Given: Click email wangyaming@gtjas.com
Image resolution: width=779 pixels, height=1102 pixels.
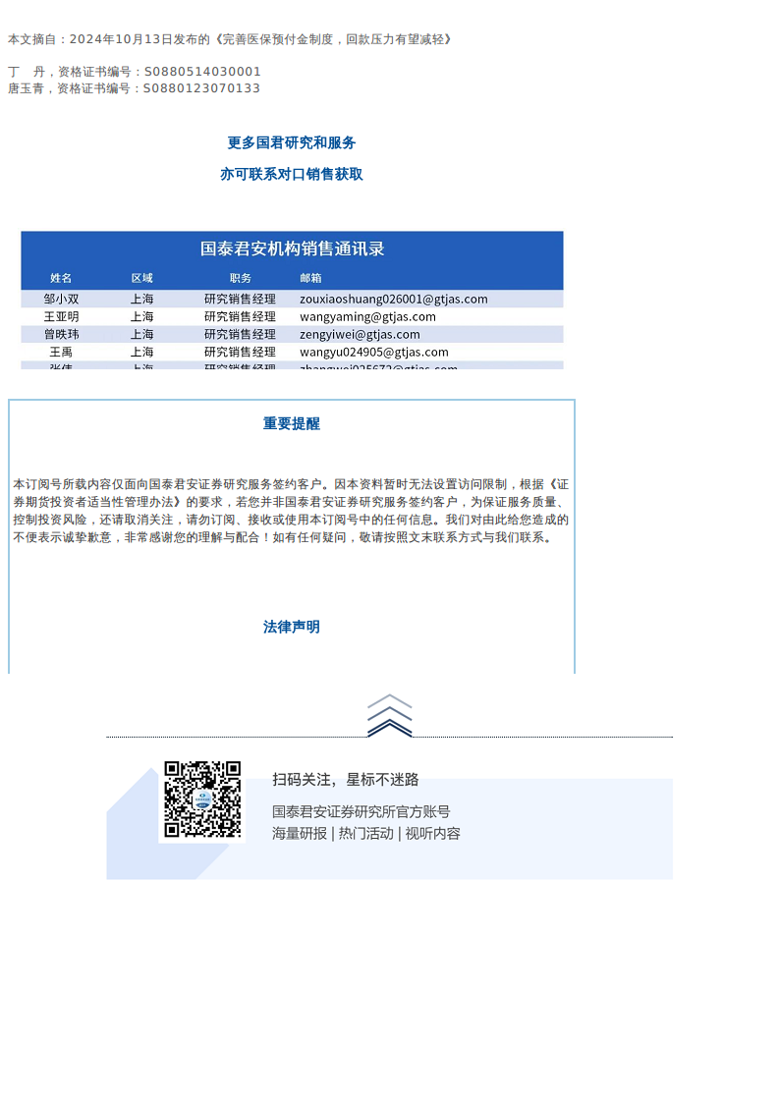Looking at the screenshot, I should click(367, 317).
